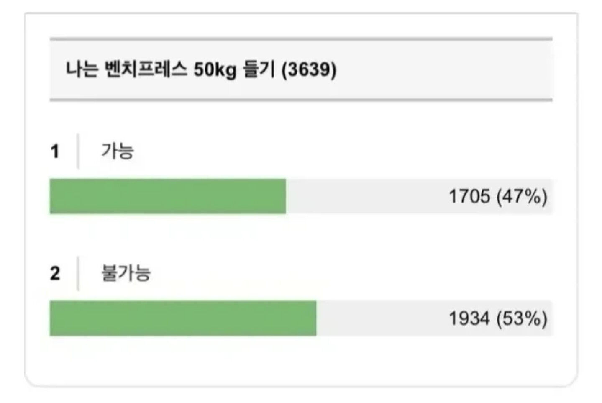Click the poll title about 벤치프레스 50kg
Screen dimensions: 602x403
tap(201, 69)
